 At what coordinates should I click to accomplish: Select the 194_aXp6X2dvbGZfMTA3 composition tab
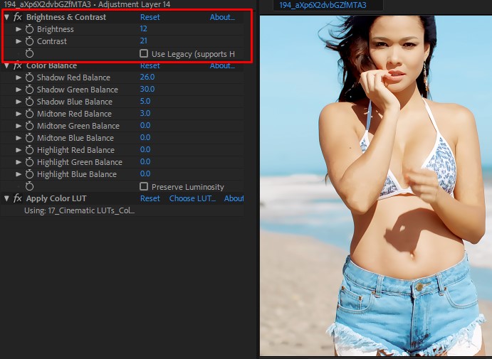323,5
